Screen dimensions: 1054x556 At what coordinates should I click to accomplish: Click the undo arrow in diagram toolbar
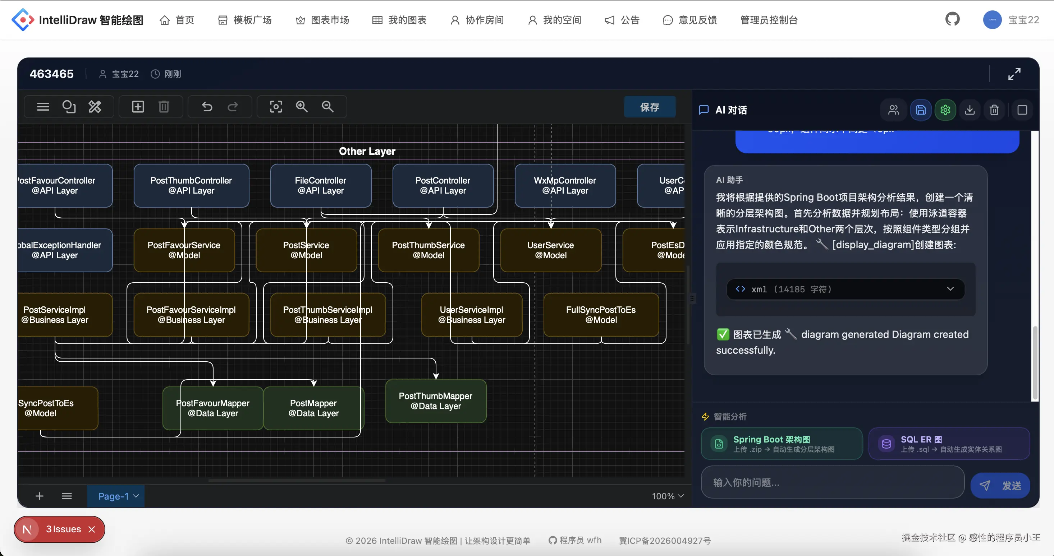pos(207,107)
